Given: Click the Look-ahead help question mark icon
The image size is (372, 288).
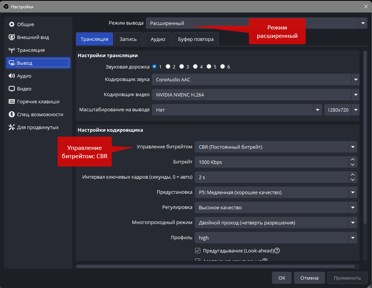Looking at the screenshot, I should click(277, 251).
